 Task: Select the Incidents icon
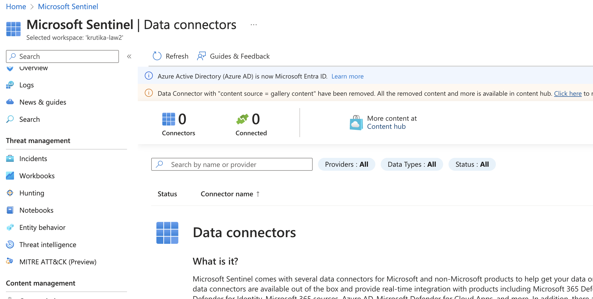coord(10,158)
